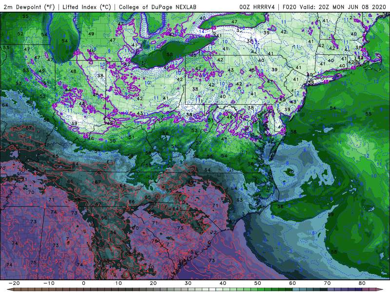Click the '20' tick label under the color bar
Image resolution: width=390 pixels, height=292 pixels.
153,283
